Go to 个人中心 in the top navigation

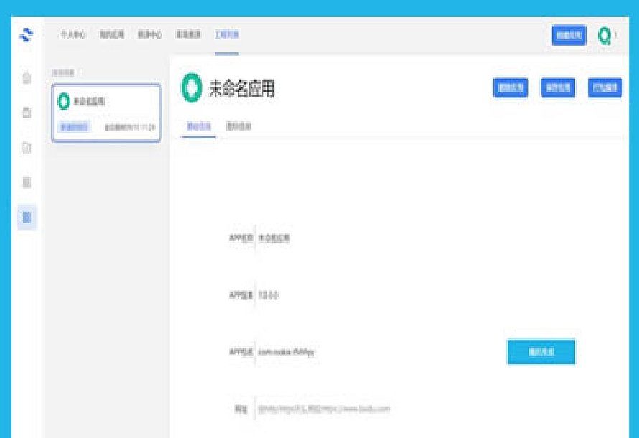tap(73, 35)
